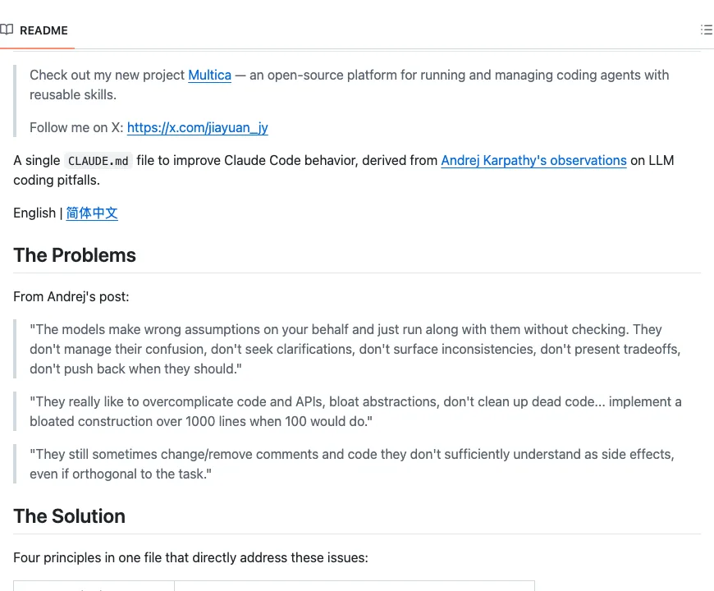Click "The Solution" heading
The image size is (714, 591).
[69, 516]
